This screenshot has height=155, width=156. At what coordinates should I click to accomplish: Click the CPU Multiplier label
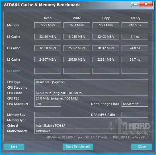[18, 104]
